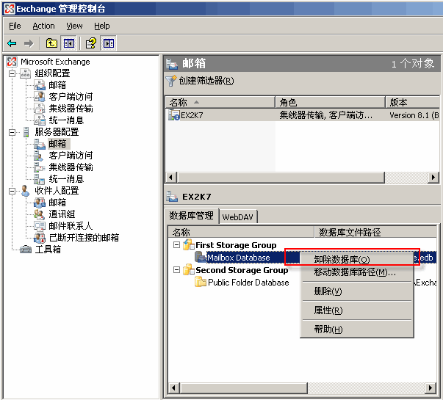Collapse the Second Storage Group node
Viewport: 443px width, 400px height.
coord(176,270)
